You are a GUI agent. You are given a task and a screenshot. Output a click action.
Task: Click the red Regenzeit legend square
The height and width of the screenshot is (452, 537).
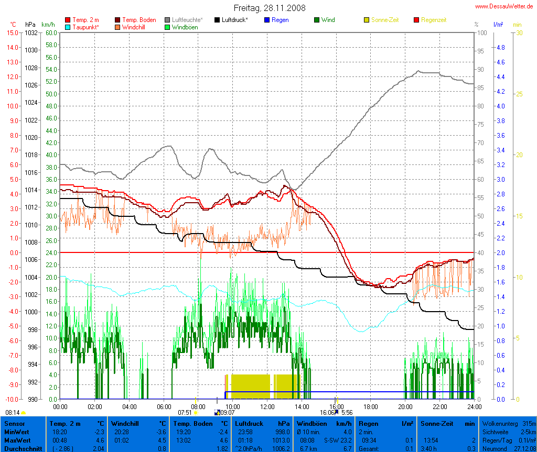[x=416, y=20]
